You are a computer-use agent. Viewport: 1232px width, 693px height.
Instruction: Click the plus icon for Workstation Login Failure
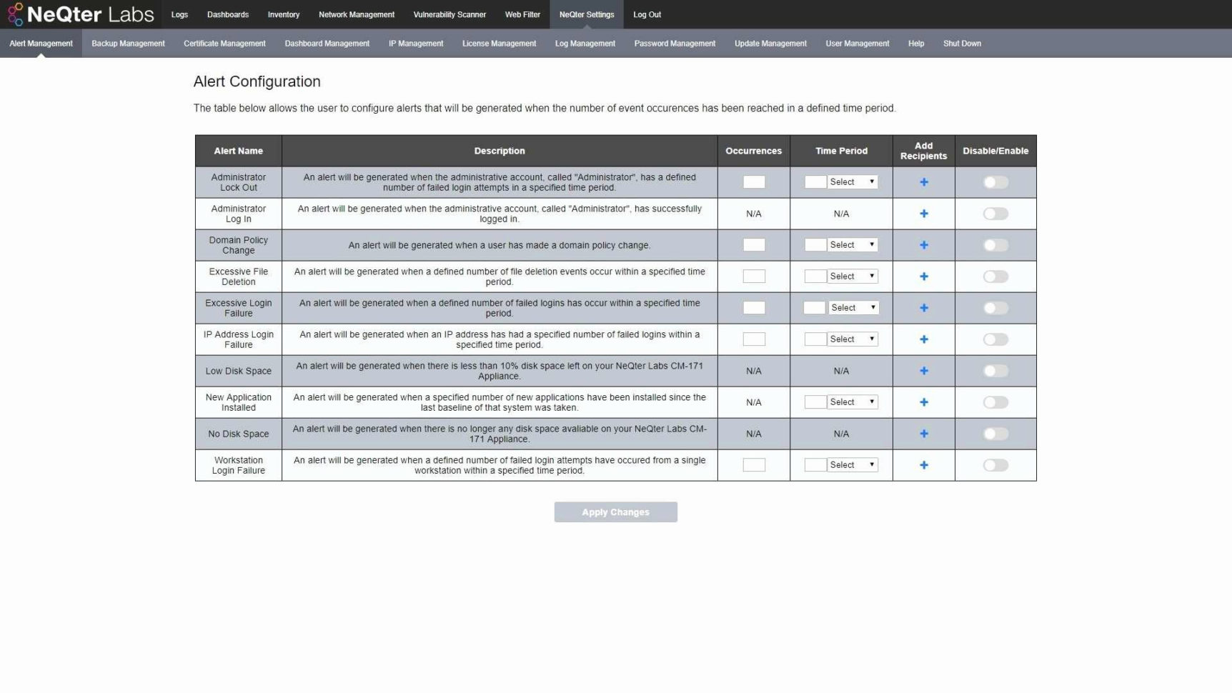(923, 464)
